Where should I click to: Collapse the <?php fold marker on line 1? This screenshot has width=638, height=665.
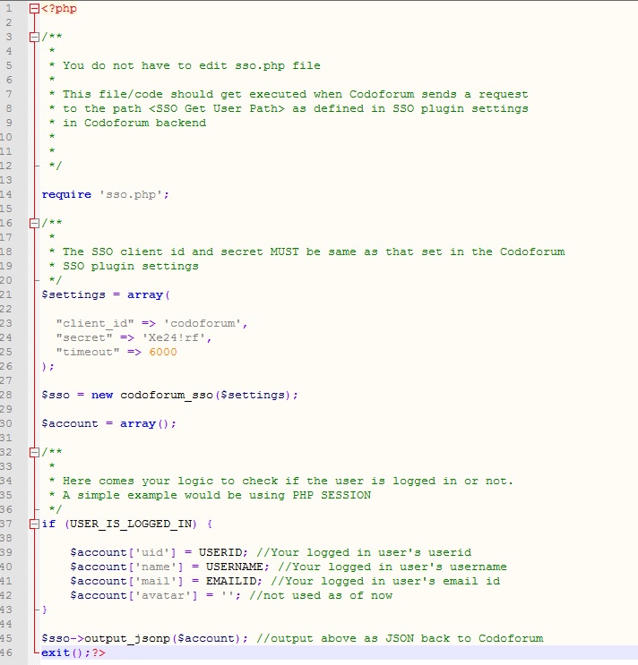[34, 8]
